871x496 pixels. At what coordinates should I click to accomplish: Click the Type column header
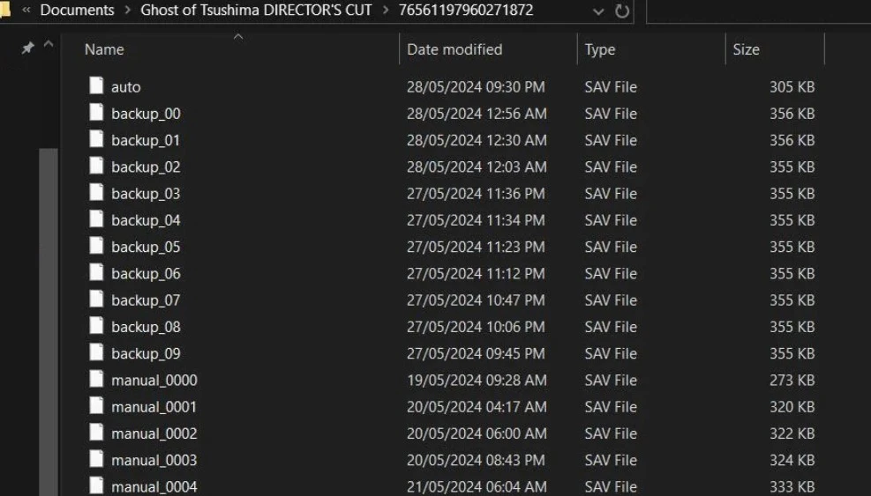600,49
